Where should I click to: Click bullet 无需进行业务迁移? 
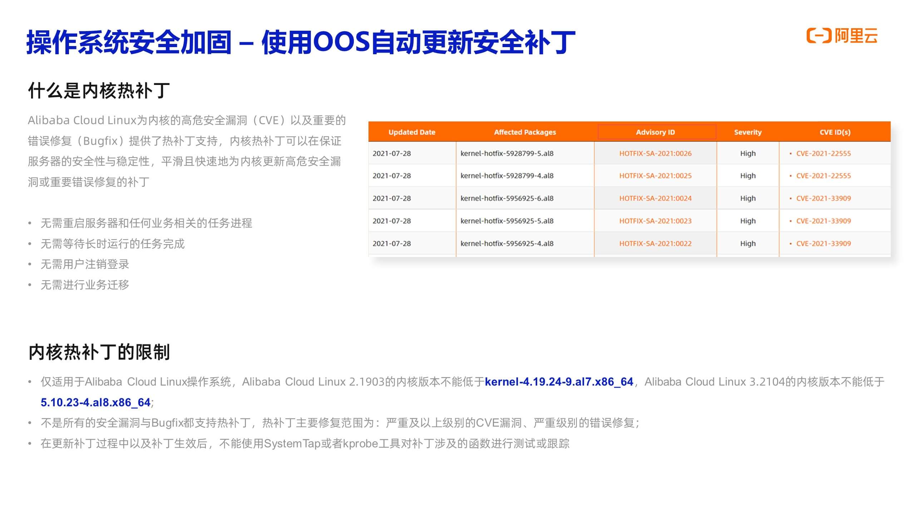coord(85,285)
